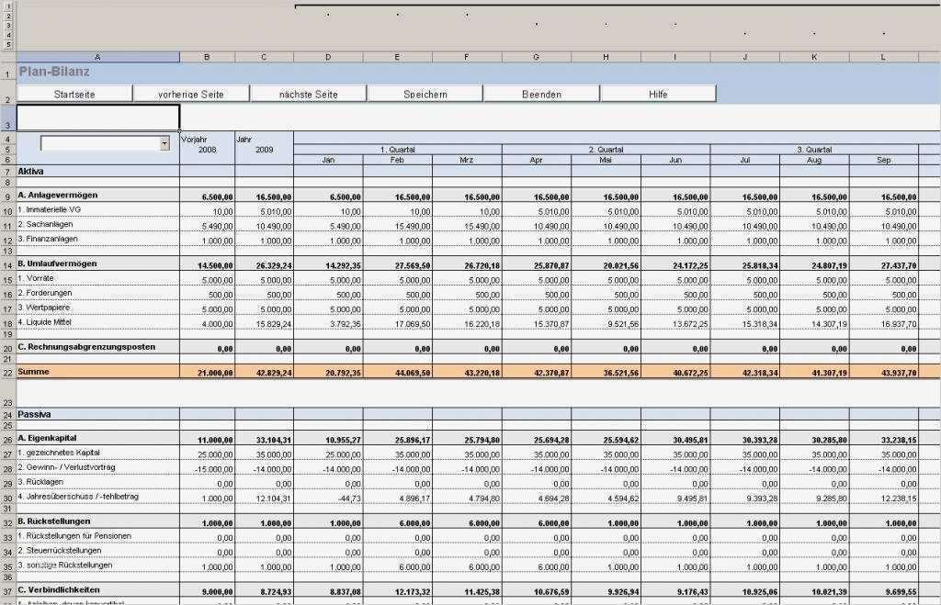The width and height of the screenshot is (941, 605).
Task: Select column B header
Action: 207,56
